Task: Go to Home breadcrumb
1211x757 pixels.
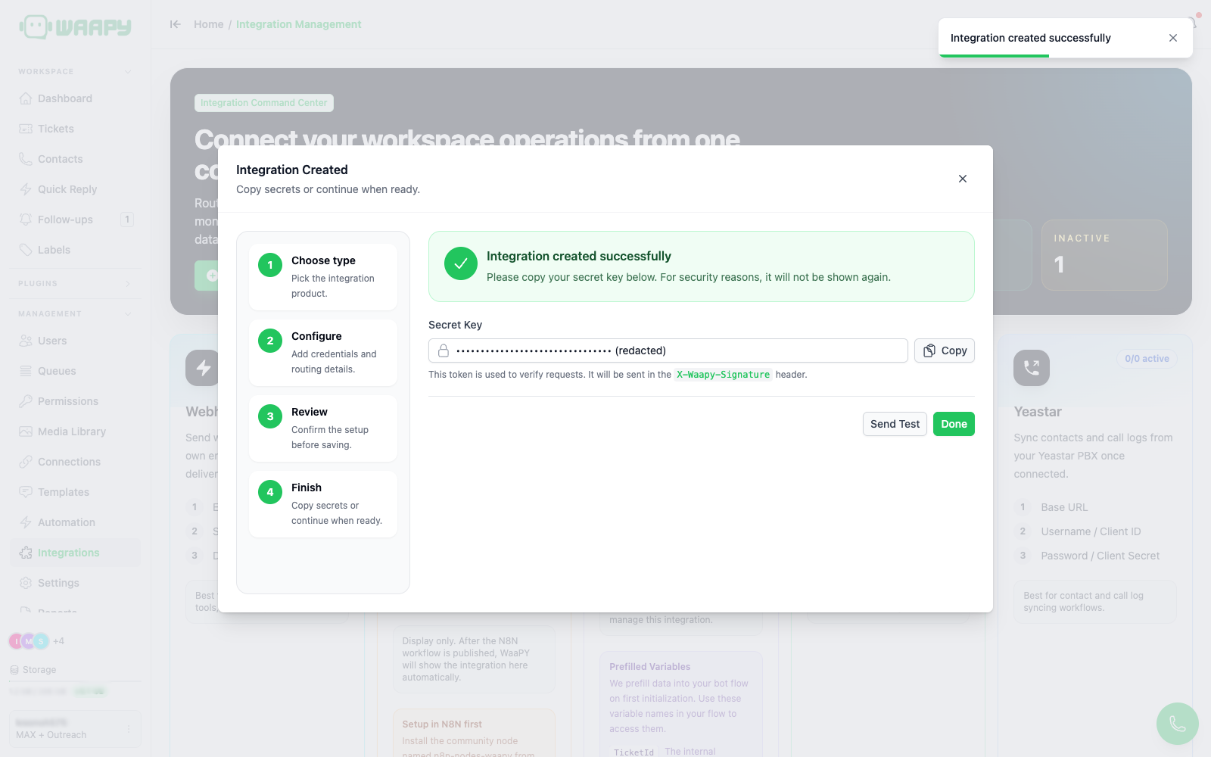Action: 208,24
